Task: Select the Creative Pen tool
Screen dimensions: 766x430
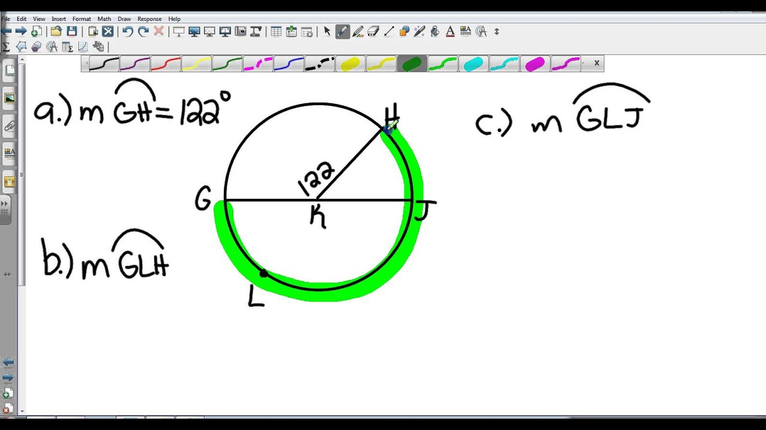Action: (358, 32)
